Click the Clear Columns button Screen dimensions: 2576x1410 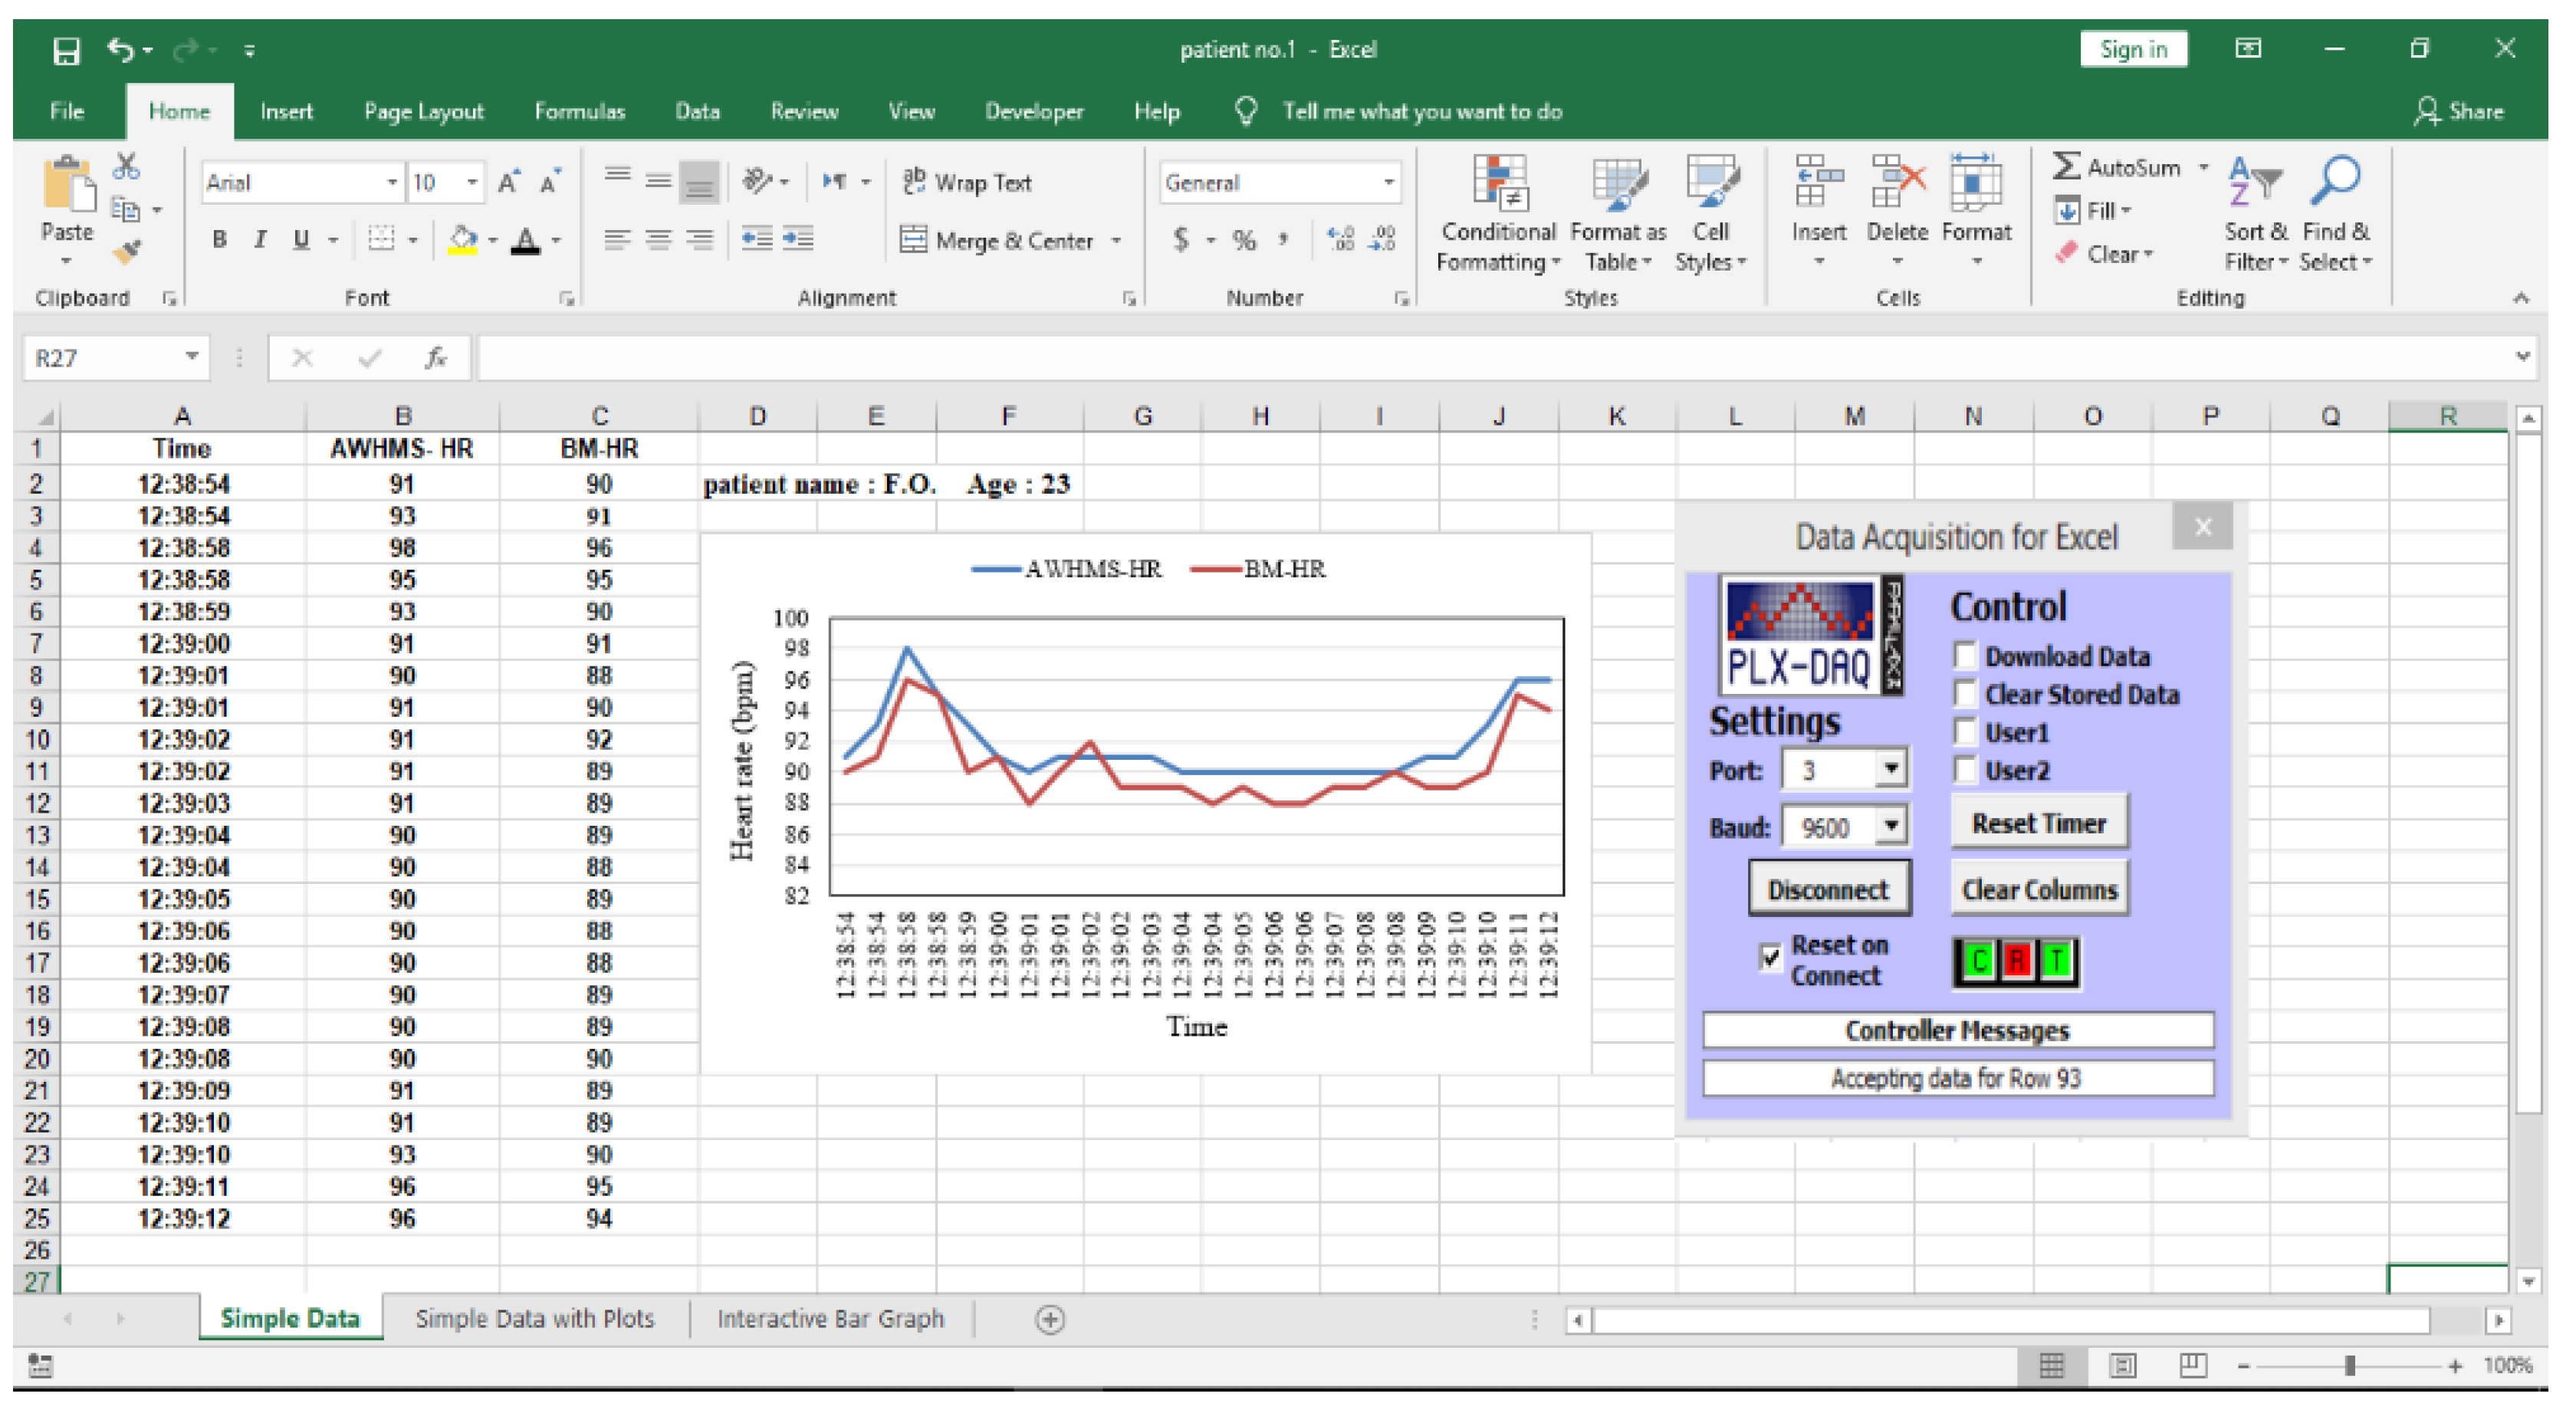click(2039, 890)
